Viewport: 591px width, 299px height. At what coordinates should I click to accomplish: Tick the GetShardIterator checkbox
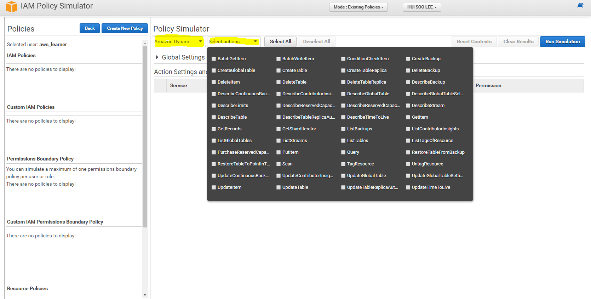(x=279, y=129)
